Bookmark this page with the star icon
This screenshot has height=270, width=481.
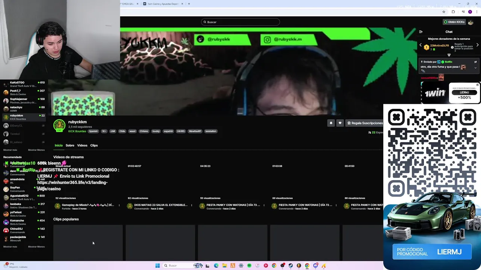(x=444, y=12)
